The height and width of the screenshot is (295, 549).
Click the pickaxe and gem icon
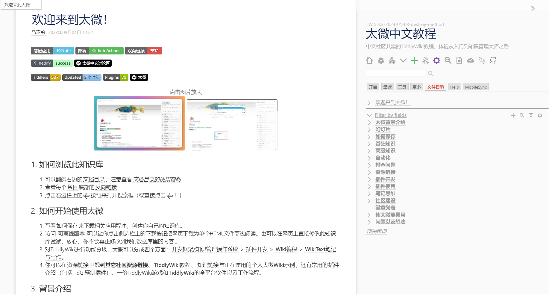point(482,61)
